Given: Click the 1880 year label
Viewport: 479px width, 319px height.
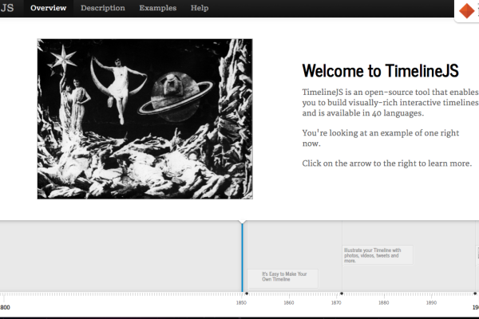Looking at the screenshot, I should (384, 303).
